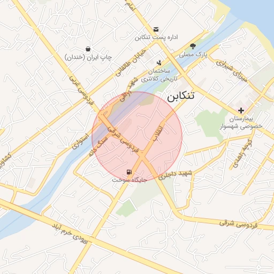Select the ورودی خرم آباد road label
Viewport: 274px width, 274px height.
coord(70,234)
